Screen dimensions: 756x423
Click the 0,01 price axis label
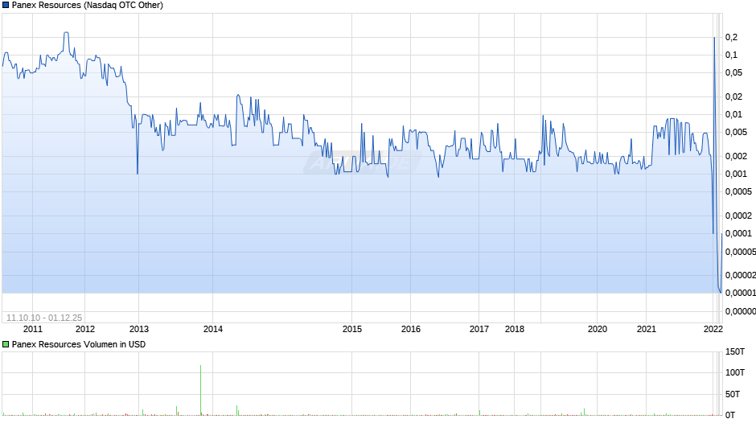coord(733,114)
